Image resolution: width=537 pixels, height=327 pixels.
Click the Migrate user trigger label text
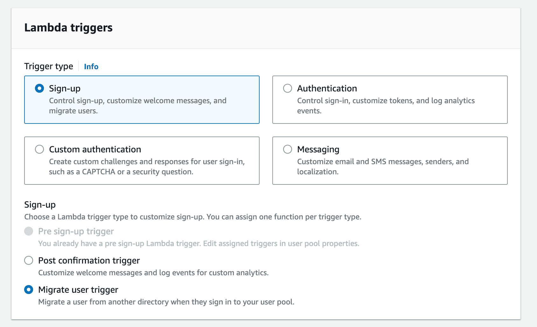coord(78,290)
